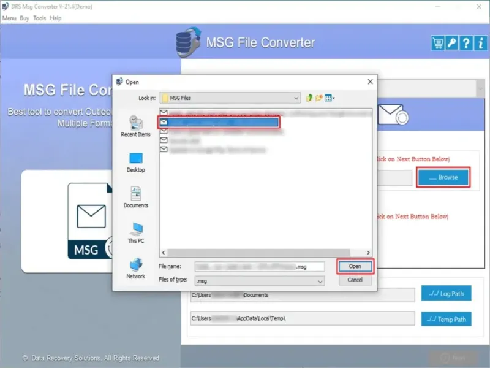Click the Cancel button
The image size is (490, 368).
point(355,280)
